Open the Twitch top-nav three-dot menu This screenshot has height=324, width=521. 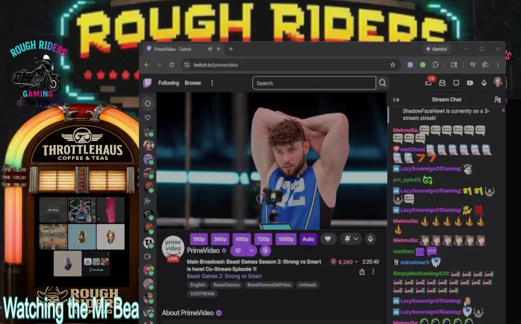pos(212,83)
